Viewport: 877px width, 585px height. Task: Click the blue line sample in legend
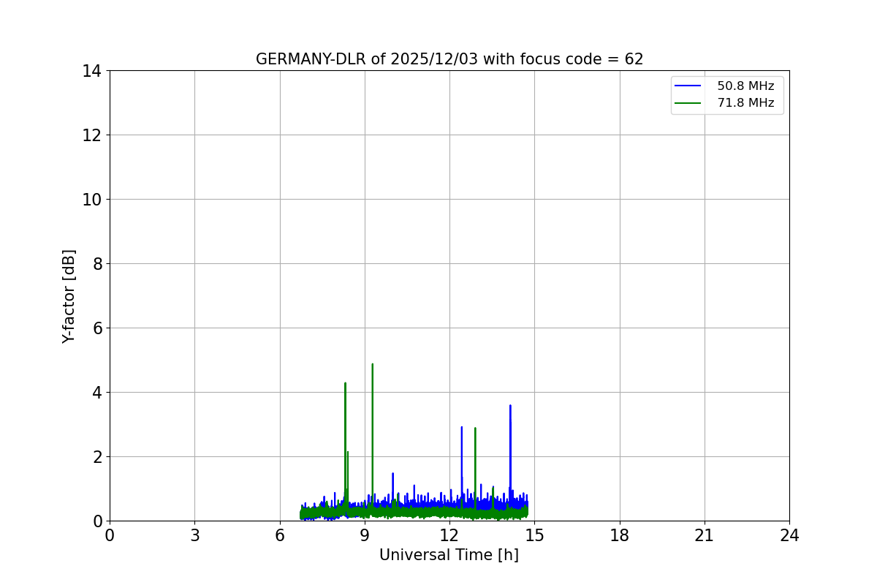688,86
